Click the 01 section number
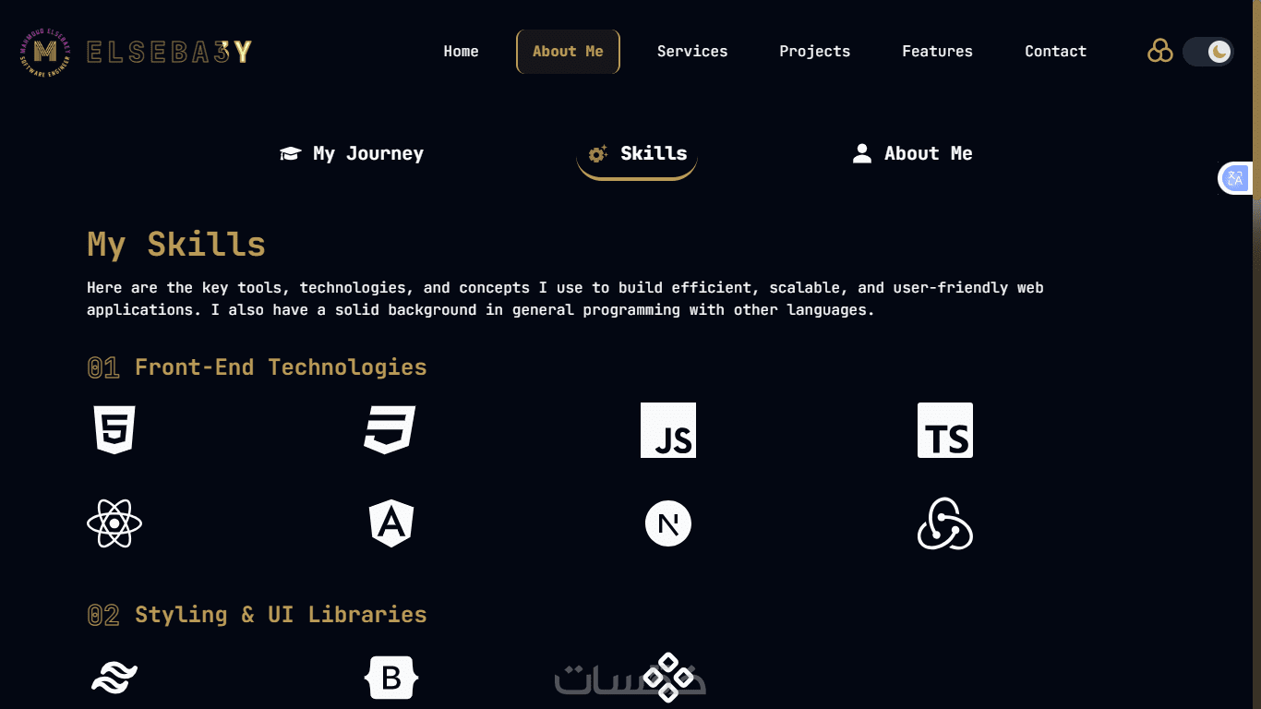Viewport: 1261px width, 709px height. point(103,368)
